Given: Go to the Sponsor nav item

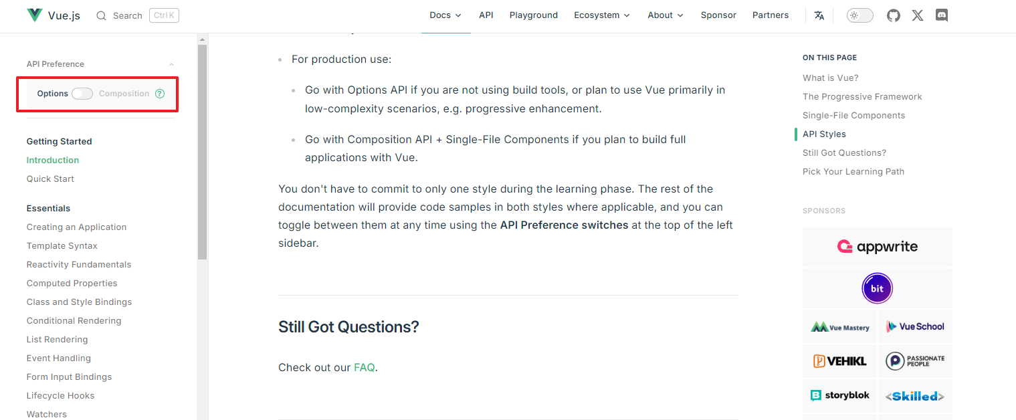Looking at the screenshot, I should [718, 15].
